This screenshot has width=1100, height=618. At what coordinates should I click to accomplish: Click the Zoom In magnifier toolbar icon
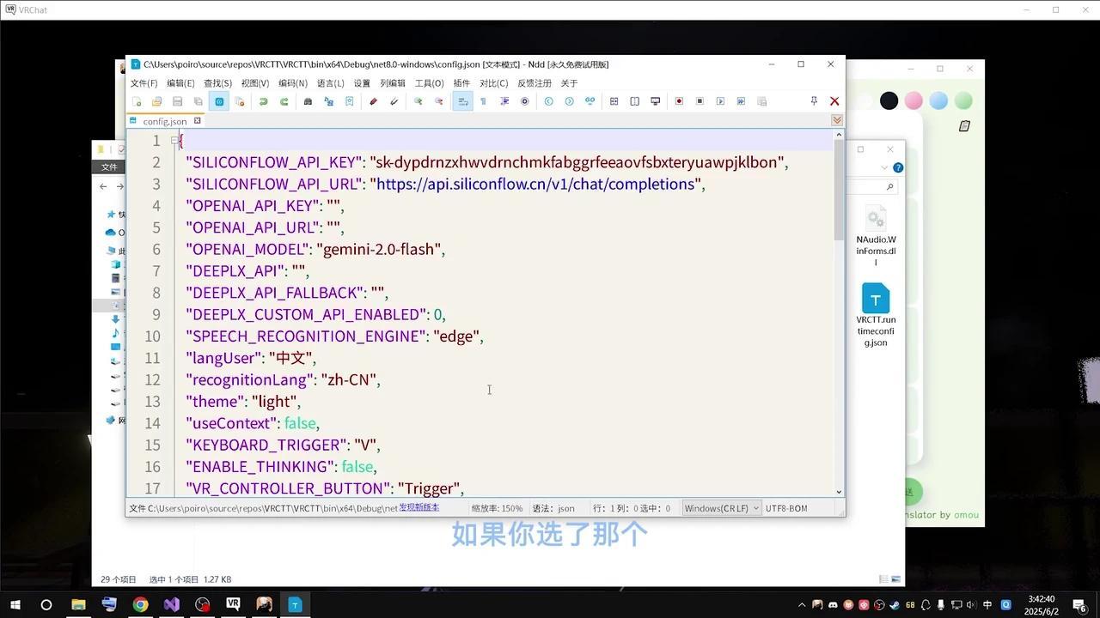[418, 101]
